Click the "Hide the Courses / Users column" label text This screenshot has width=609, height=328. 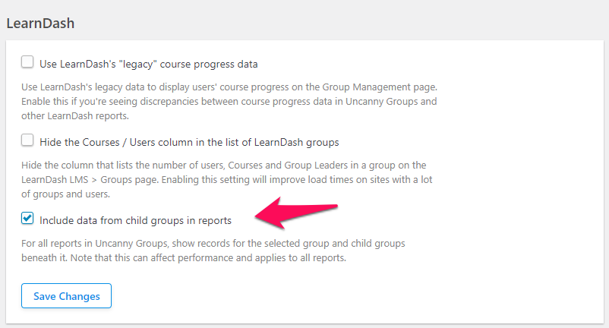pos(189,142)
